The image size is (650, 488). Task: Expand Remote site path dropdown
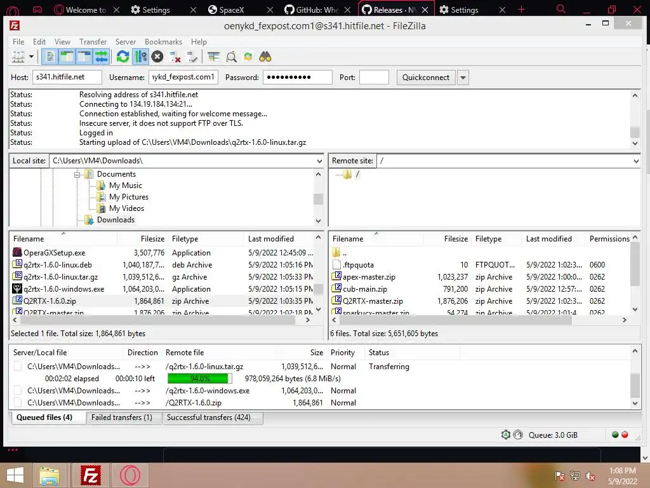pyautogui.click(x=636, y=161)
